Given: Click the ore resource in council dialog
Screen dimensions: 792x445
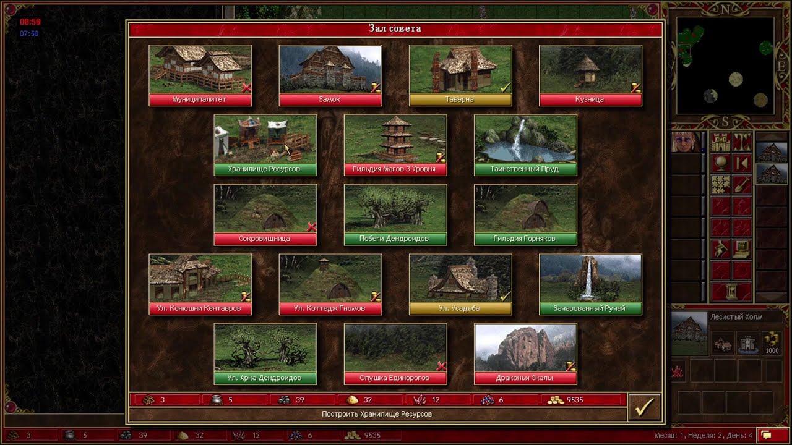Looking at the screenshot, I should [x=283, y=400].
